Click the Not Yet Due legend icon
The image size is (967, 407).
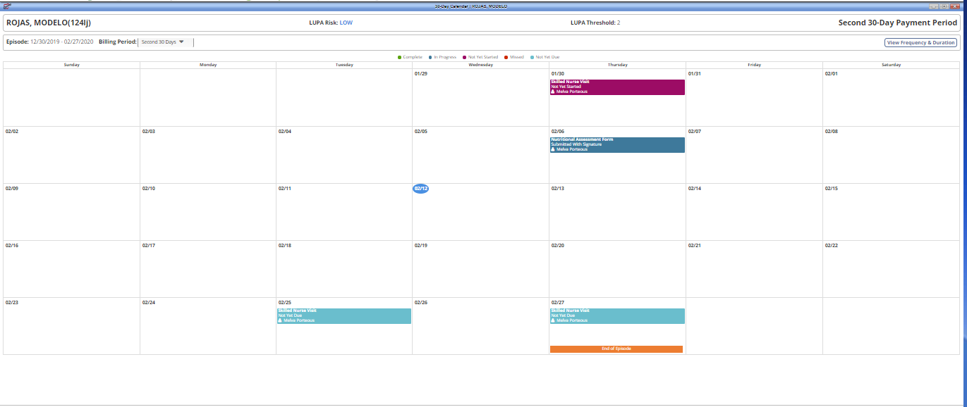[532, 57]
